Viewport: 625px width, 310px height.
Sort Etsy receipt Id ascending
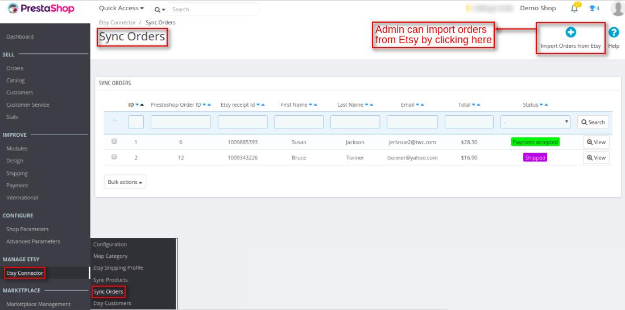click(263, 105)
